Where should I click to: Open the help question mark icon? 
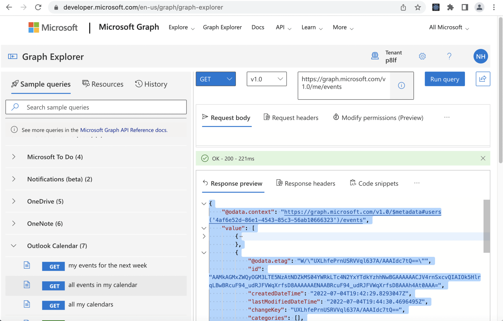pos(449,56)
